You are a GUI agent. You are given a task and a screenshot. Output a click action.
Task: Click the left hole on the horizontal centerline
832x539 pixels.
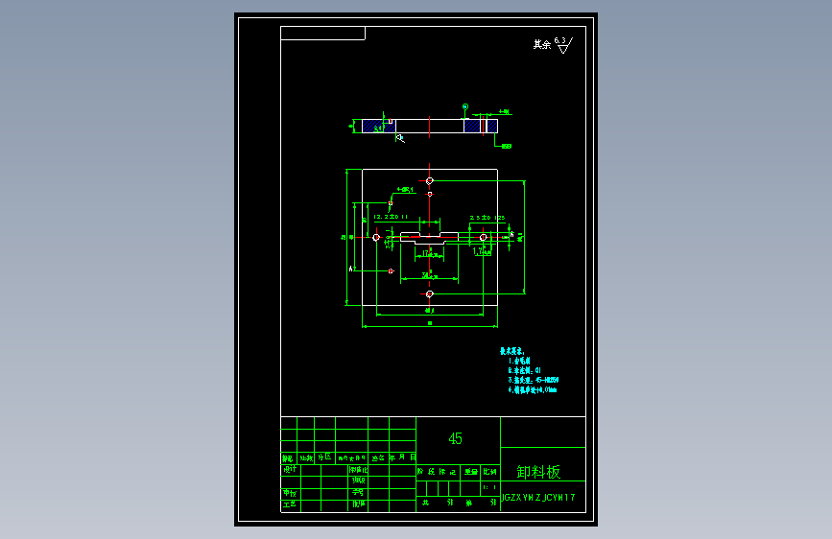pyautogui.click(x=376, y=238)
